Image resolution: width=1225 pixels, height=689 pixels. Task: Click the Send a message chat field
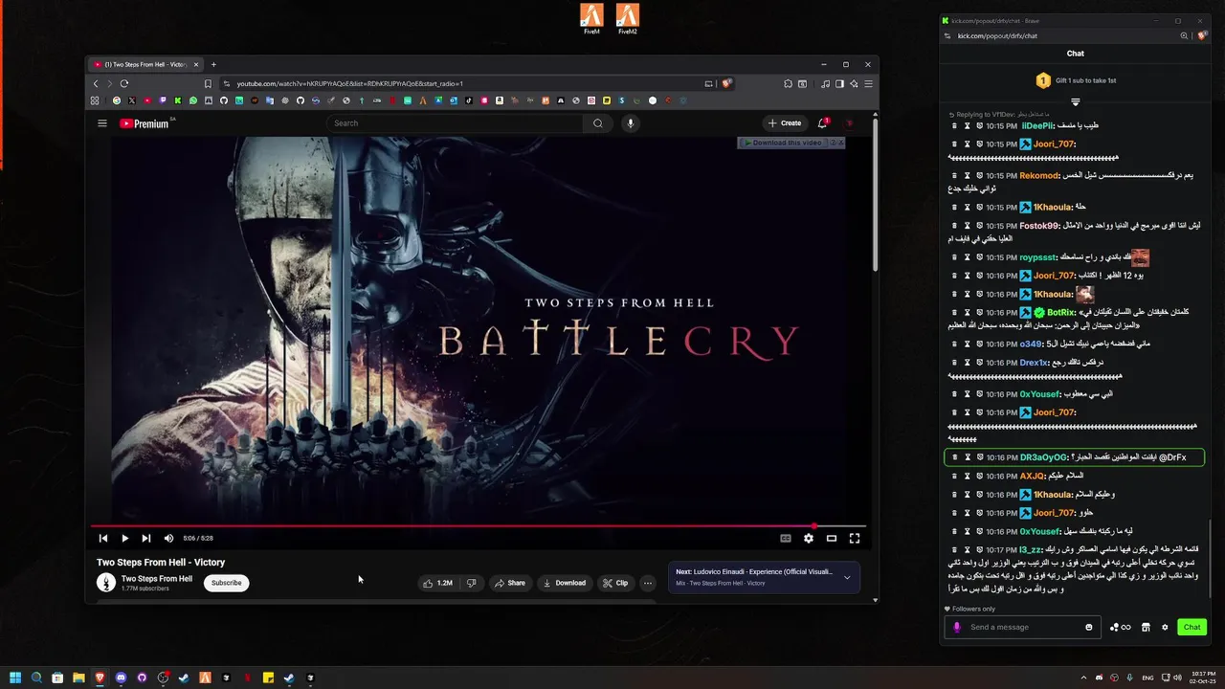[x=1022, y=627]
